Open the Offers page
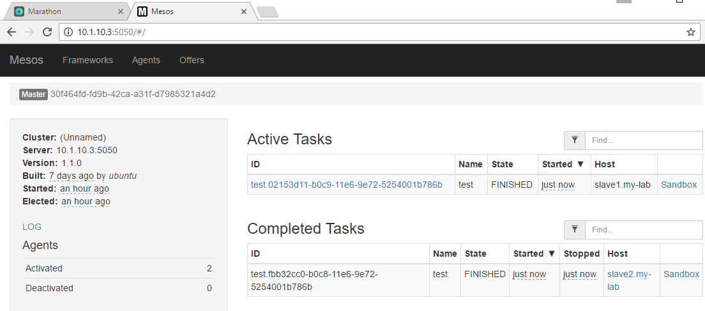705x311 pixels. pos(192,60)
